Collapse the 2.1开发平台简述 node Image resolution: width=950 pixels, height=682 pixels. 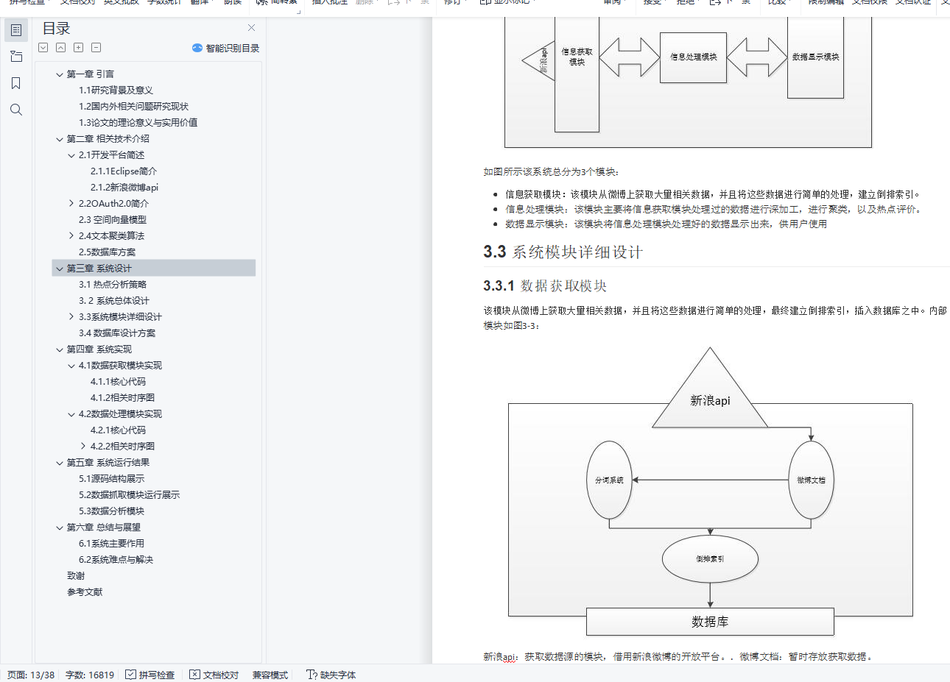pyautogui.click(x=71, y=155)
